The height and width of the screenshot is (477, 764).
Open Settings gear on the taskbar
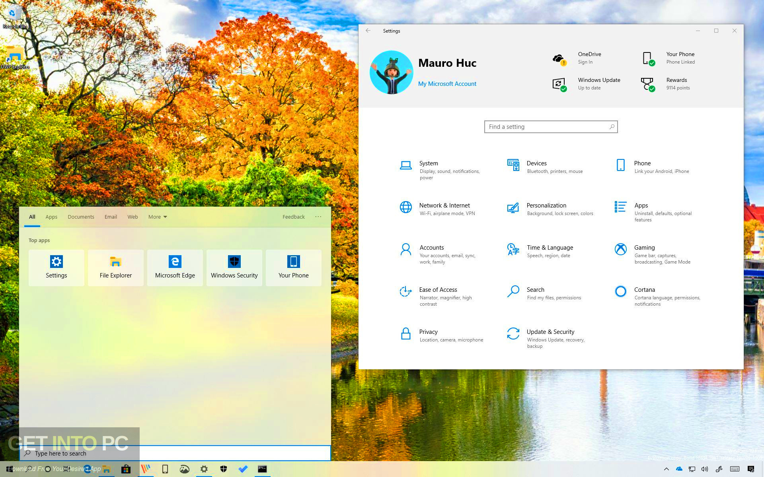[x=204, y=469]
